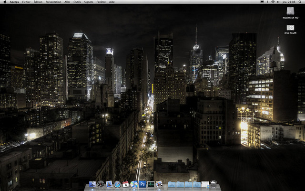Open Safari compass icon in Dock
305x191 pixels.
[117, 184]
